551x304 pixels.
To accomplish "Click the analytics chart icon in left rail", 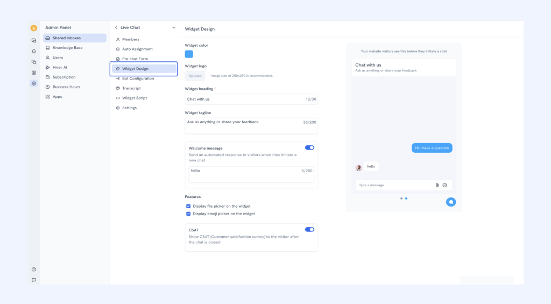I will [34, 73].
